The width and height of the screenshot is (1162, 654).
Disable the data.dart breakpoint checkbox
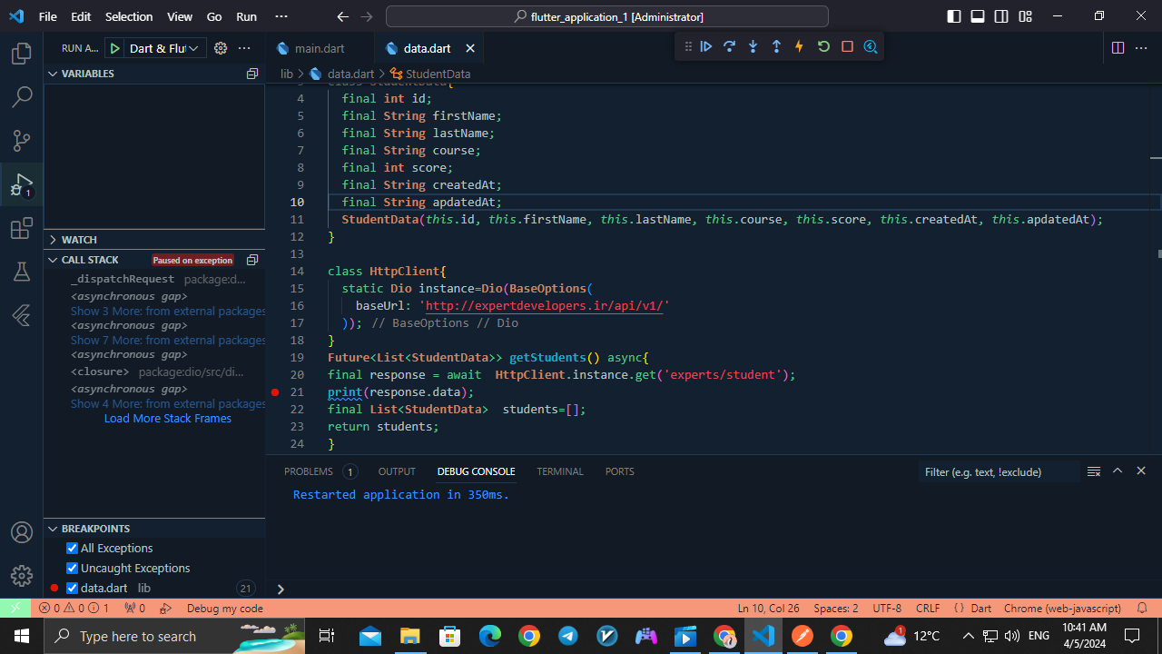coord(73,588)
